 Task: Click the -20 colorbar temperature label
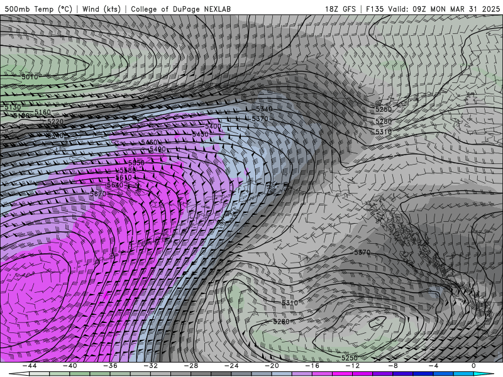pyautogui.click(x=272, y=366)
